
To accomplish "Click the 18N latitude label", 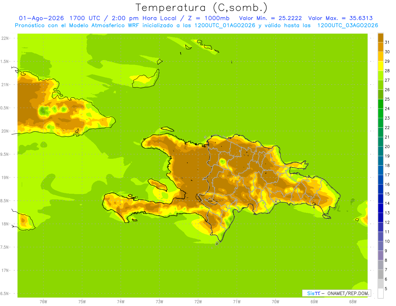I will (x=5, y=224).
